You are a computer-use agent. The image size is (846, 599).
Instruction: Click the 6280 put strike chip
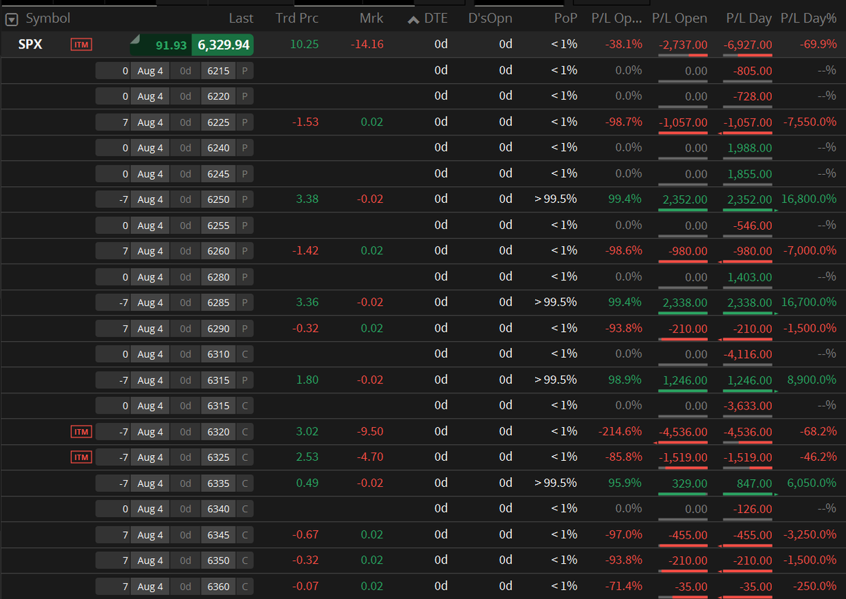pyautogui.click(x=219, y=277)
